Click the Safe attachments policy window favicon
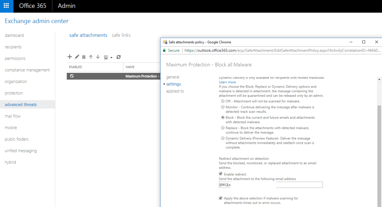Screen dimensions: 382x207 click(165, 42)
